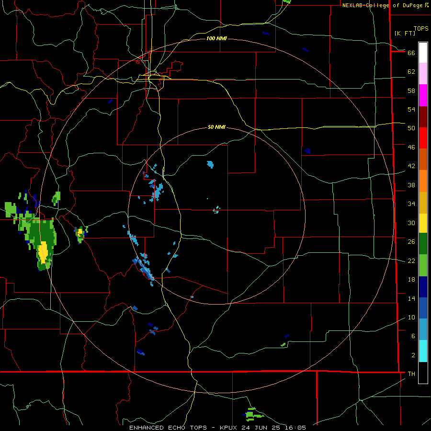Click the white 66 kft legend swatch
Image resolution: width=431 pixels, height=431 pixels.
click(x=423, y=53)
